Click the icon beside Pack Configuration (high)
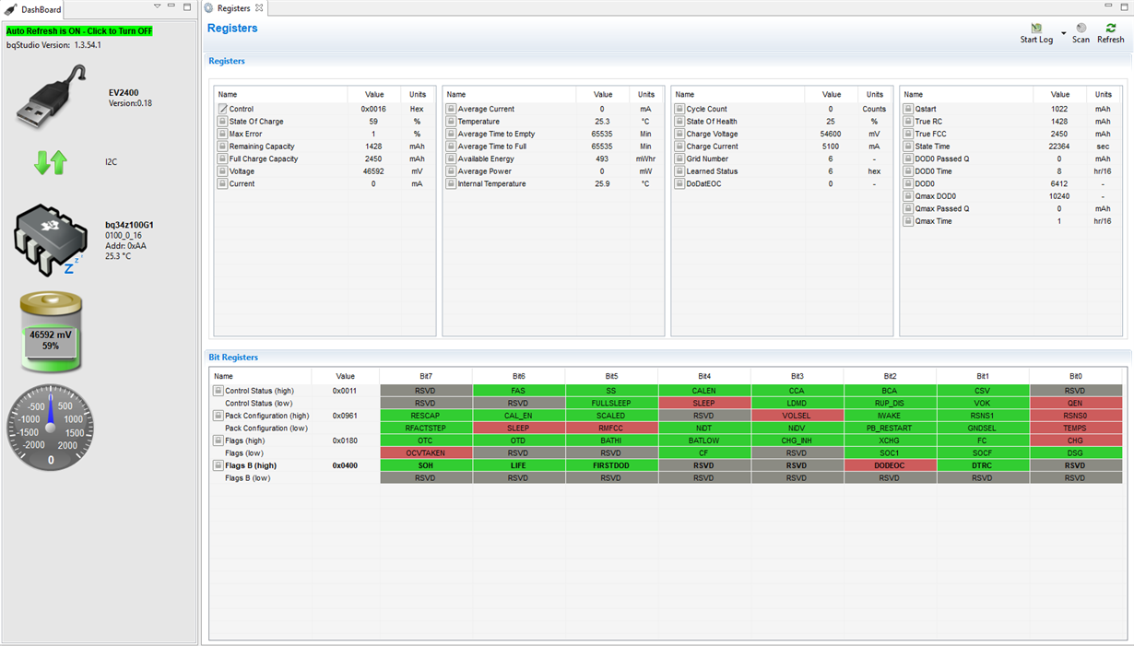Image resolution: width=1134 pixels, height=646 pixels. point(219,416)
